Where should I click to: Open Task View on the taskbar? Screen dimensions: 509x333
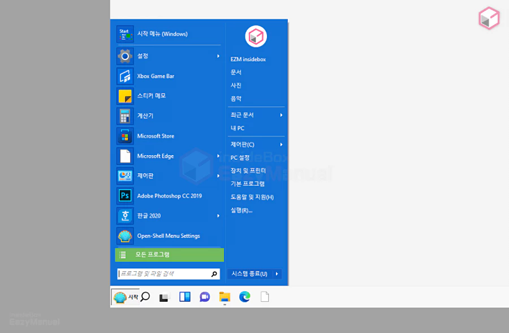(x=165, y=297)
